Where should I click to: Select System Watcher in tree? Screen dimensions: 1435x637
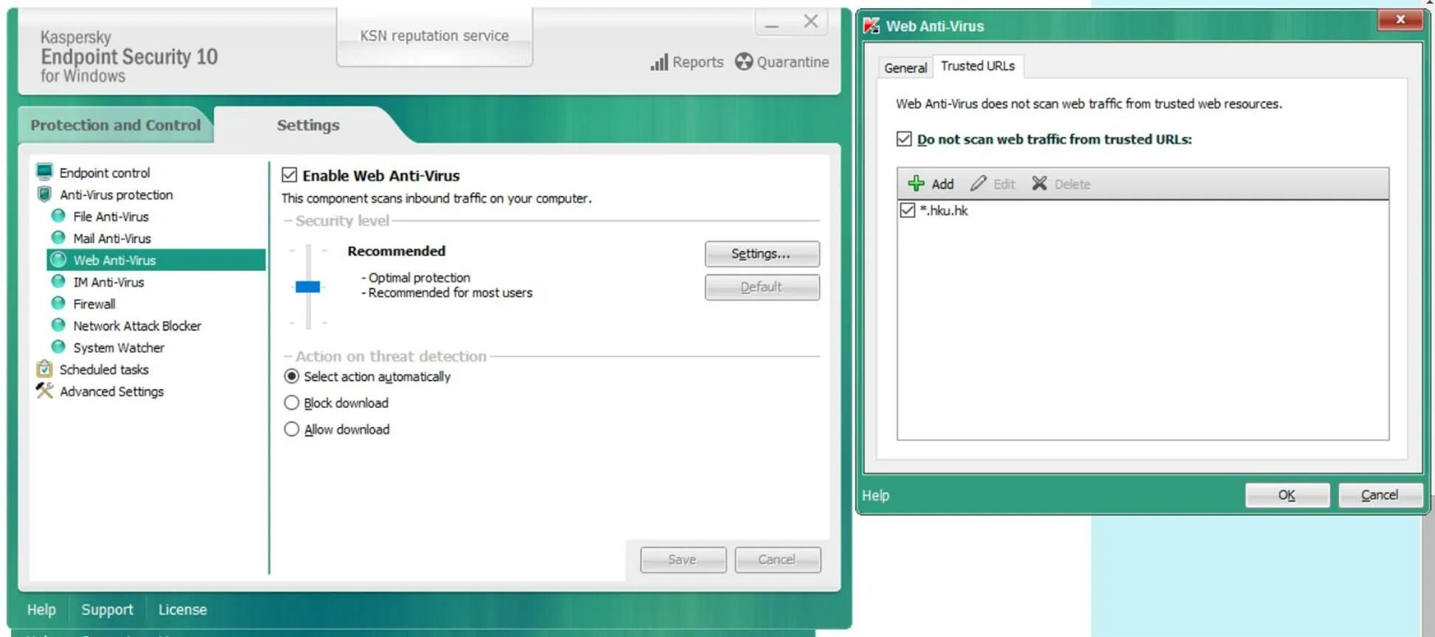point(119,348)
